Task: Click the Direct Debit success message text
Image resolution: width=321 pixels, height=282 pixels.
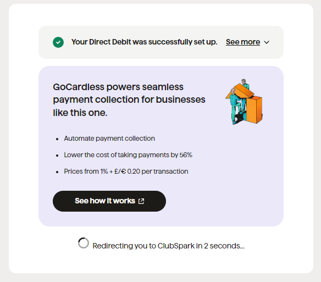Action: (145, 42)
